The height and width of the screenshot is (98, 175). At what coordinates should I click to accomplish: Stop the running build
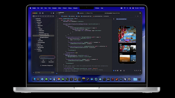[51, 13]
